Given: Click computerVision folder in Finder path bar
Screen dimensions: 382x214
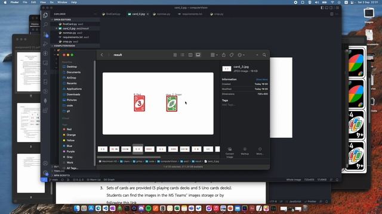Looking at the screenshot, I should tap(167, 161).
